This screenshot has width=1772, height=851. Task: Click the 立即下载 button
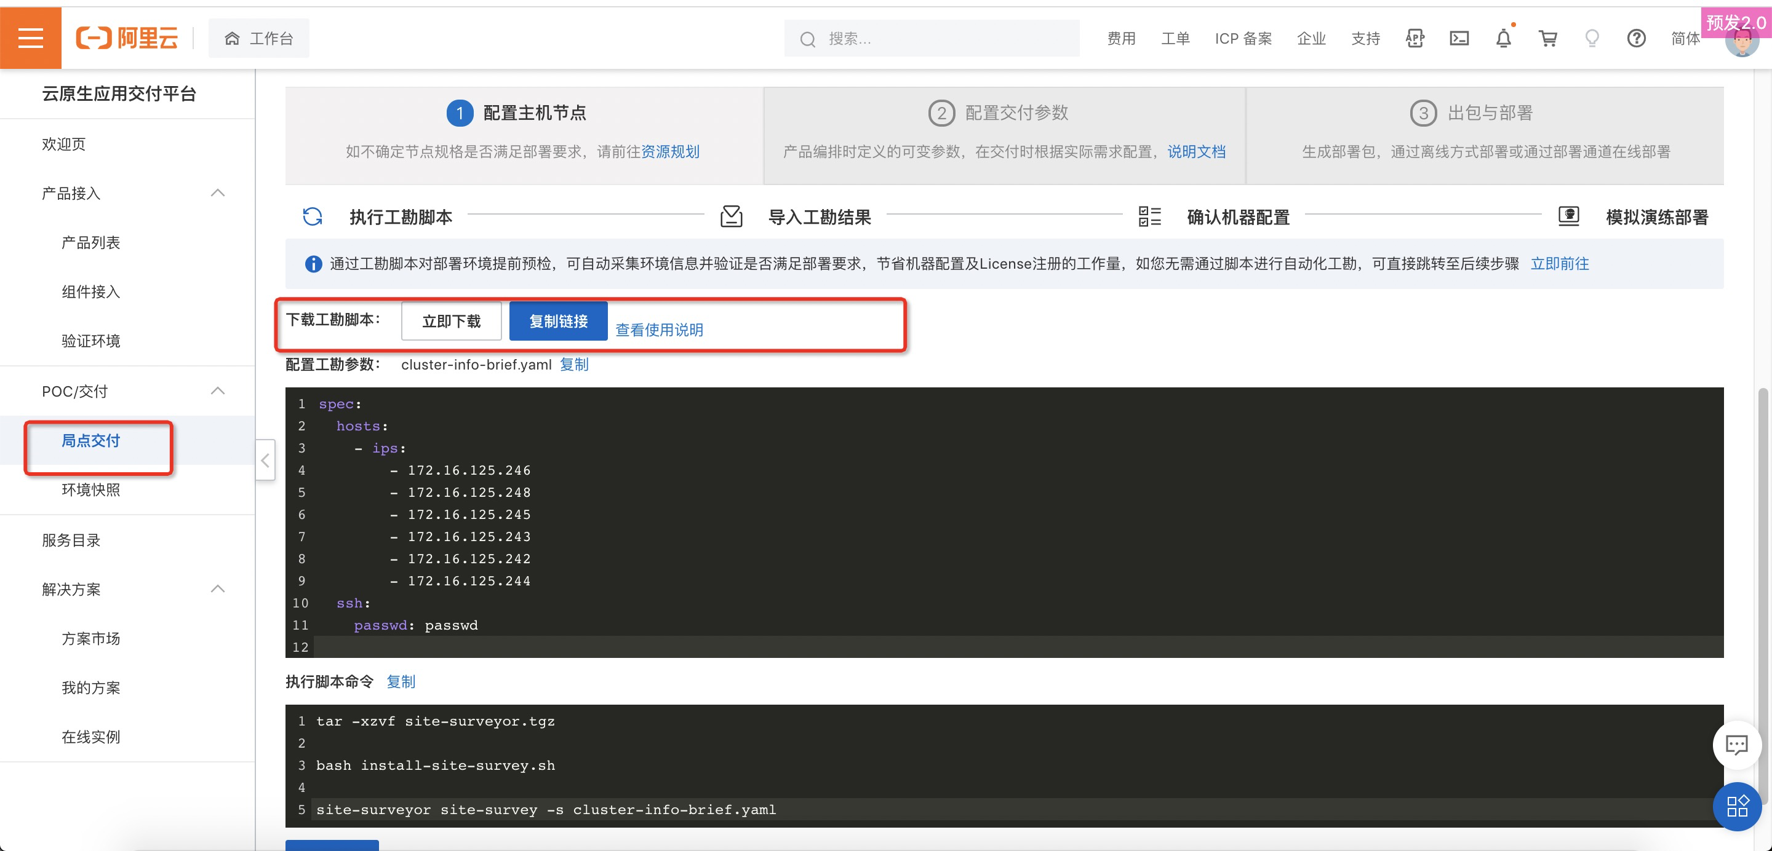pos(451,321)
